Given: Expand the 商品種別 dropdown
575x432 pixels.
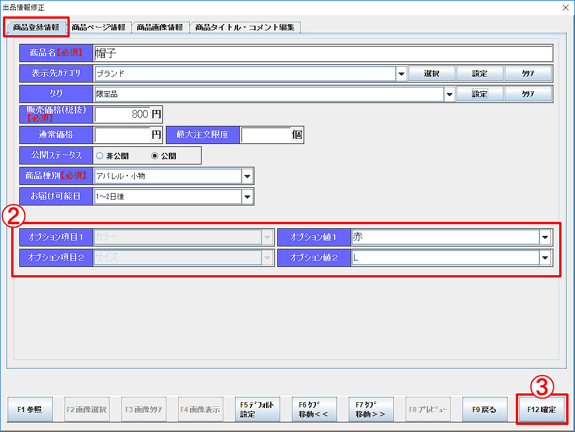Looking at the screenshot, I should 247,176.
